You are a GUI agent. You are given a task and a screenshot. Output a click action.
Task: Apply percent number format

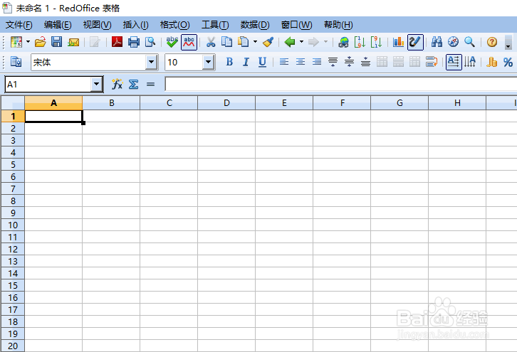508,62
